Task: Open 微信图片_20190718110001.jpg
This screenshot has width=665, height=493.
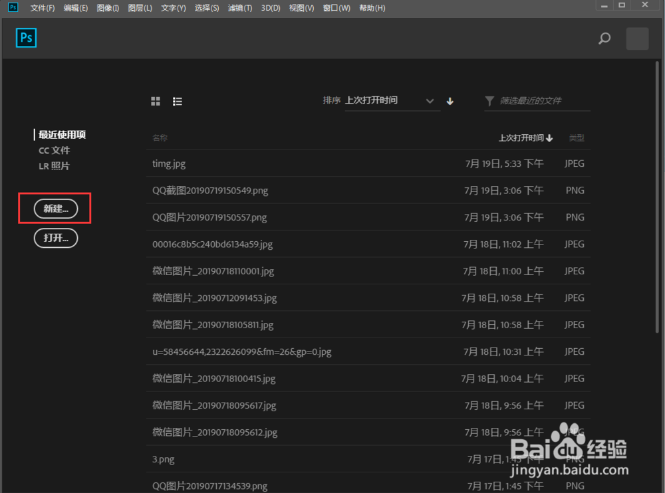Action: click(368, 271)
